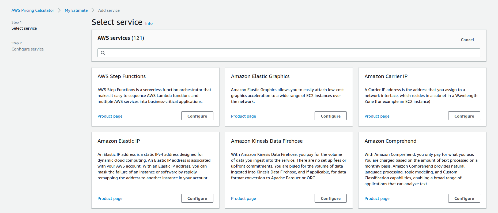The image size is (498, 213).
Task: Open Amazon Comprehend product page
Action: tap(377, 198)
